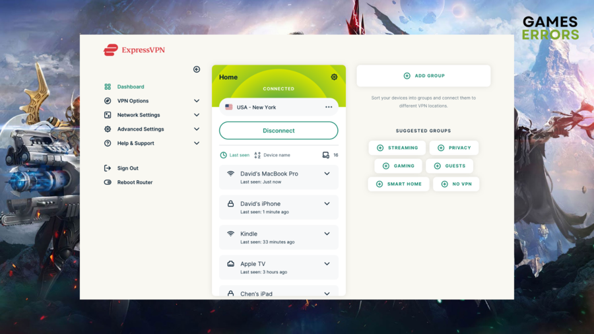594x334 pixels.
Task: Open Home group settings gear
Action: (334, 77)
